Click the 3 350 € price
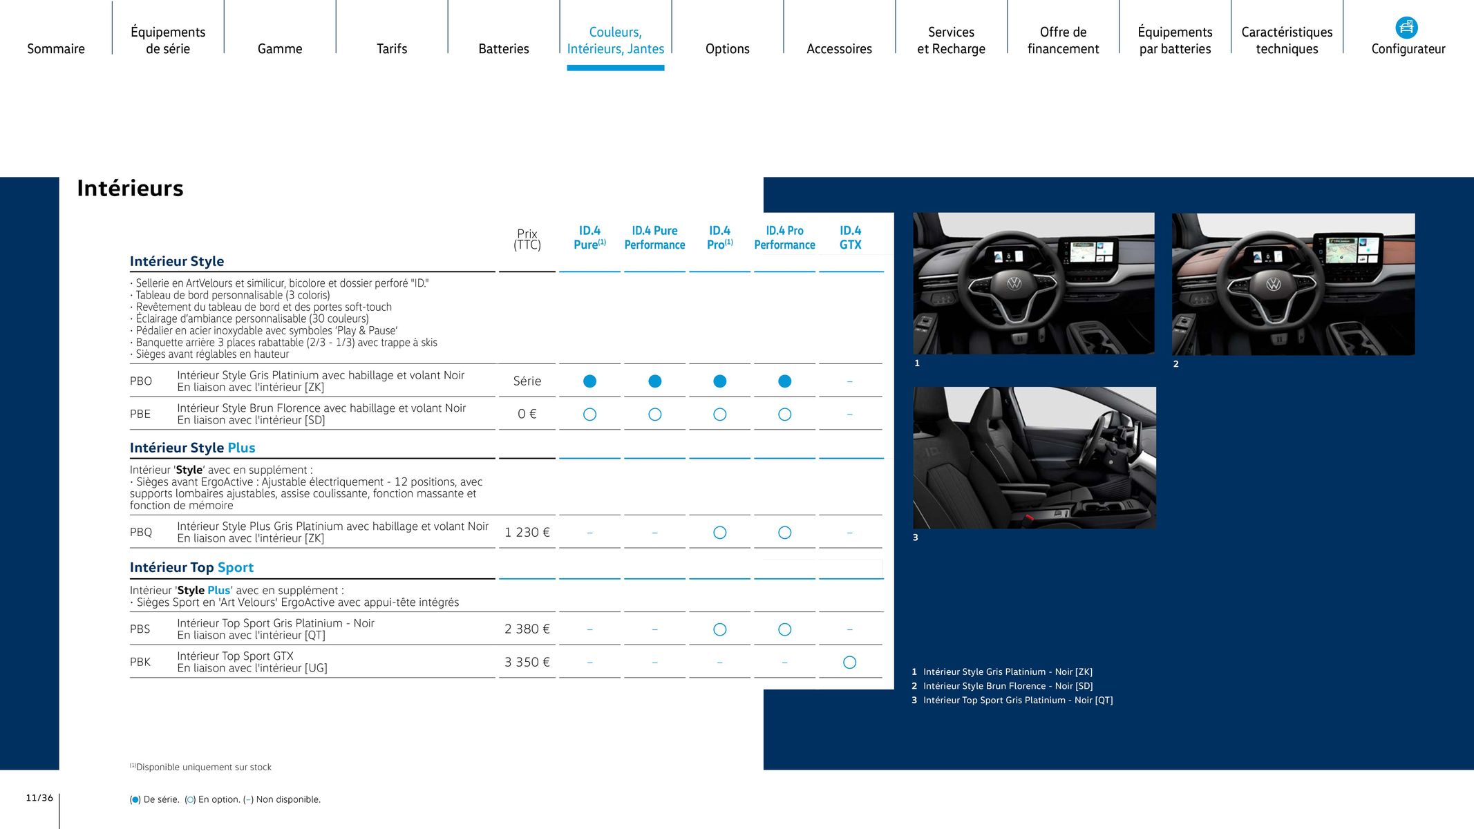Screen dimensions: 1474x829 527,662
